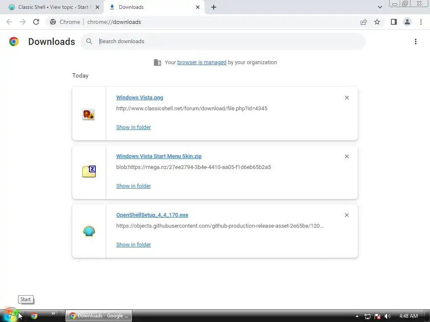Image resolution: width=430 pixels, height=322 pixels.
Task: Show Start Menu Skin.zip in folder
Action: pos(134,186)
